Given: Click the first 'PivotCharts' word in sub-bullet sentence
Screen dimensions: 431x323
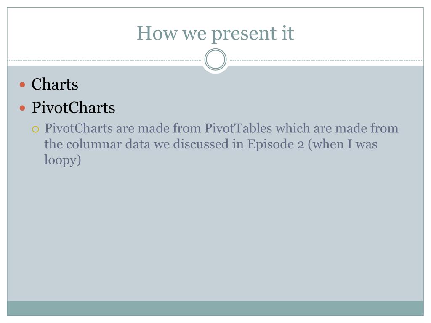Looking at the screenshot, I should click(79, 128).
